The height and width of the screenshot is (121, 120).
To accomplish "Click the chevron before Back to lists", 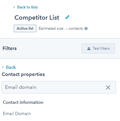I will click(14, 7).
